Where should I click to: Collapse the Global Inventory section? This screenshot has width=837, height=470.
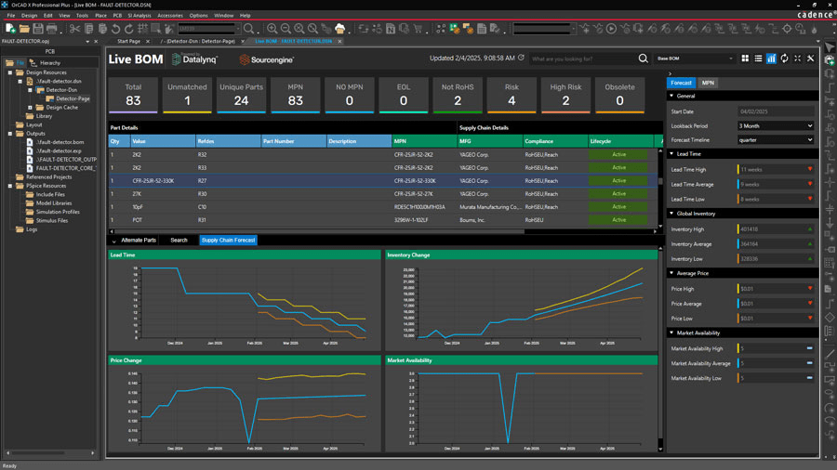coord(672,214)
